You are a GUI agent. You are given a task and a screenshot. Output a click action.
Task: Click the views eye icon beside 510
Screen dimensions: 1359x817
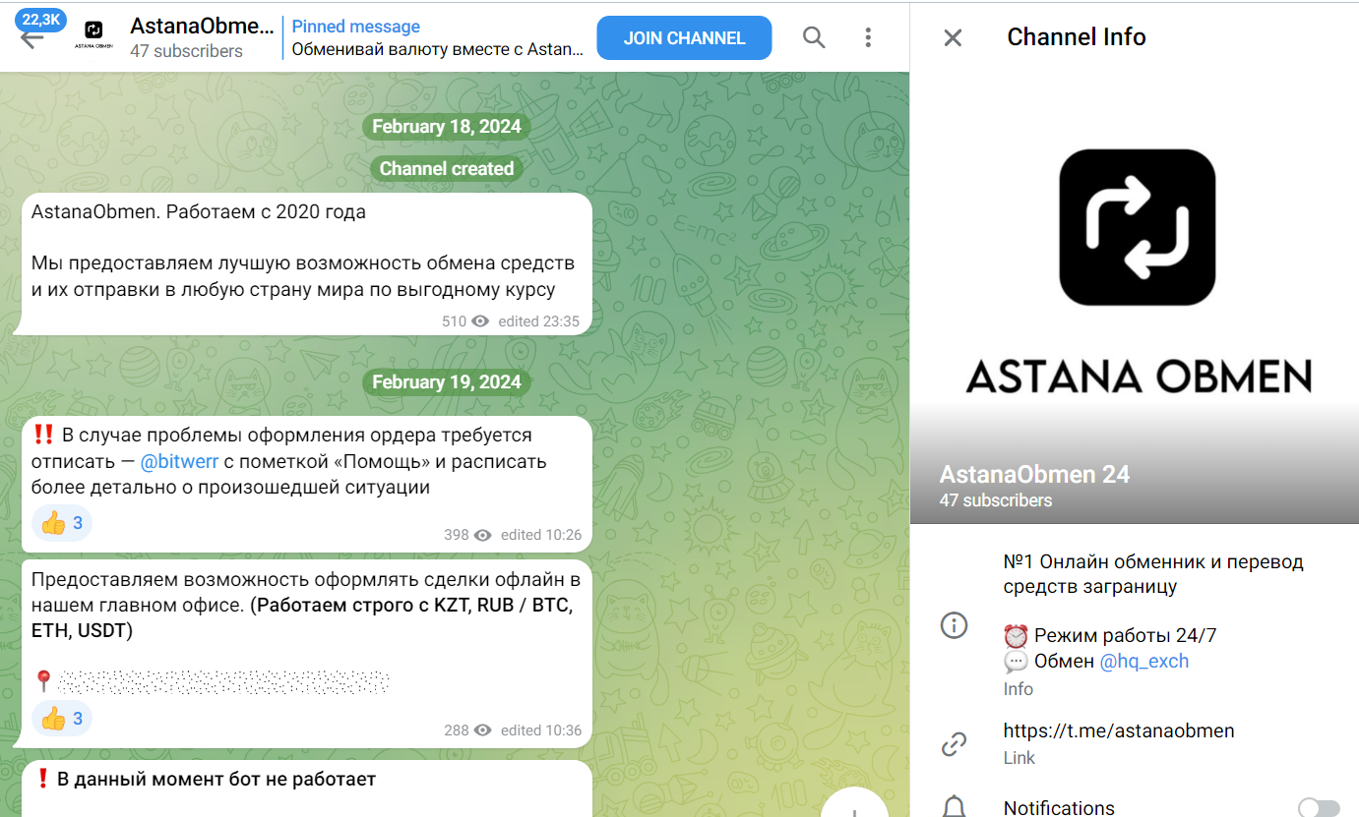pos(480,321)
